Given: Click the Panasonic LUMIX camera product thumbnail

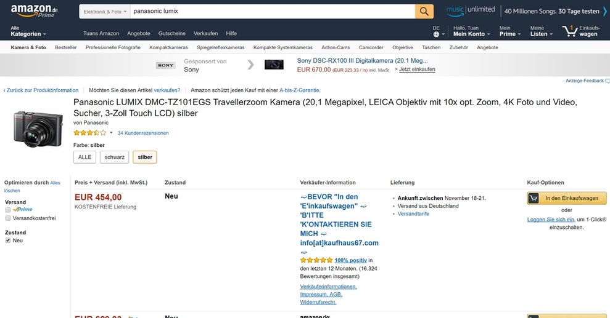Looking at the screenshot, I should 38,129.
